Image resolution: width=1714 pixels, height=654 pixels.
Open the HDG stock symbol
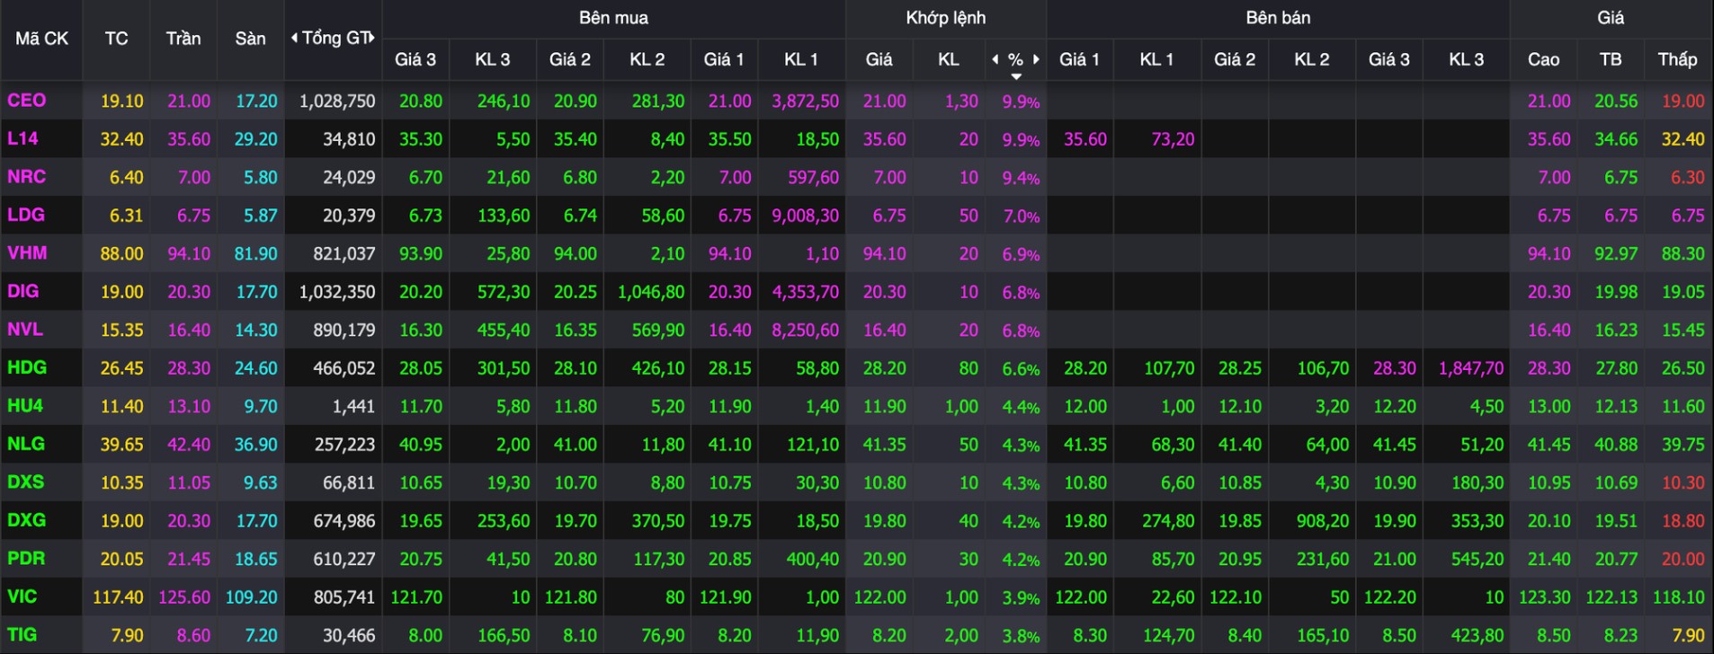(x=27, y=367)
